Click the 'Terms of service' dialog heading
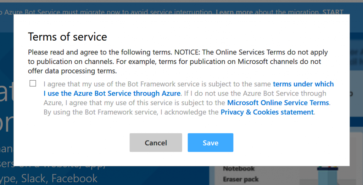363x185 pixels. click(67, 36)
